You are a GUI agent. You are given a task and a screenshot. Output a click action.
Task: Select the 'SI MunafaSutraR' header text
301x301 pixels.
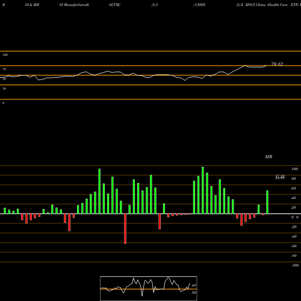coord(74,5)
